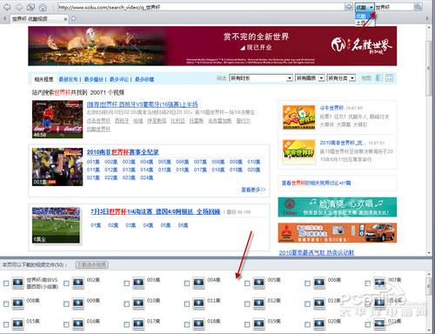Click video icon for 002集 download item
The image size is (435, 334).
pyautogui.click(x=78, y=283)
